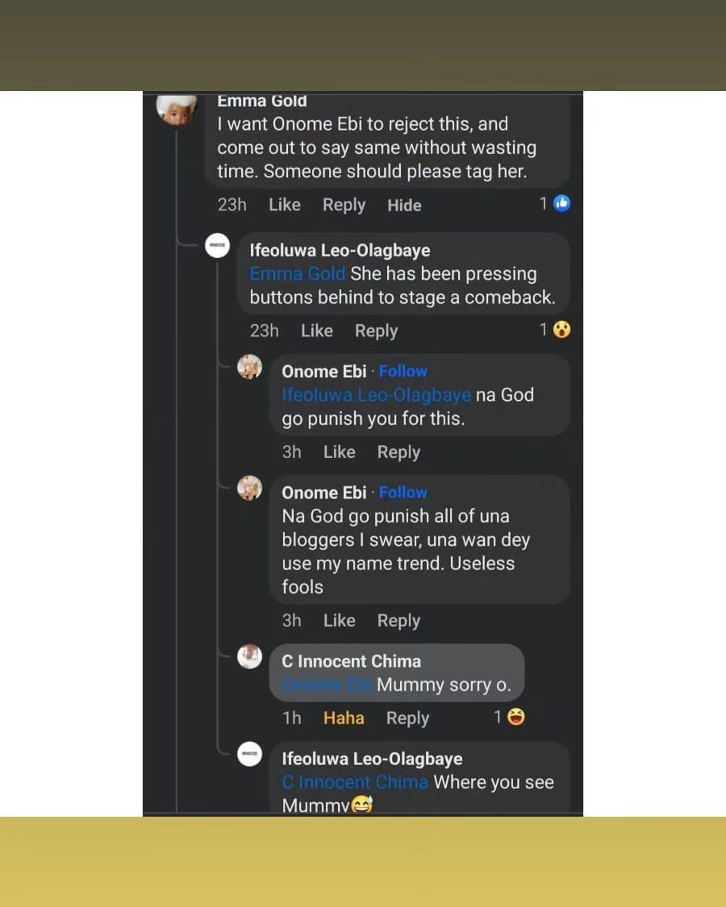This screenshot has width=726, height=907.
Task: Like Emma Gold's comment
Action: [284, 205]
